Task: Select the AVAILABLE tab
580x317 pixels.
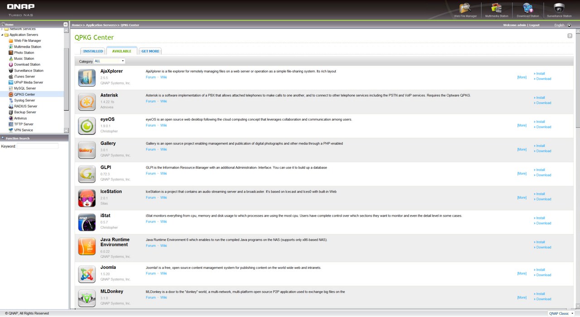Action: [121, 51]
